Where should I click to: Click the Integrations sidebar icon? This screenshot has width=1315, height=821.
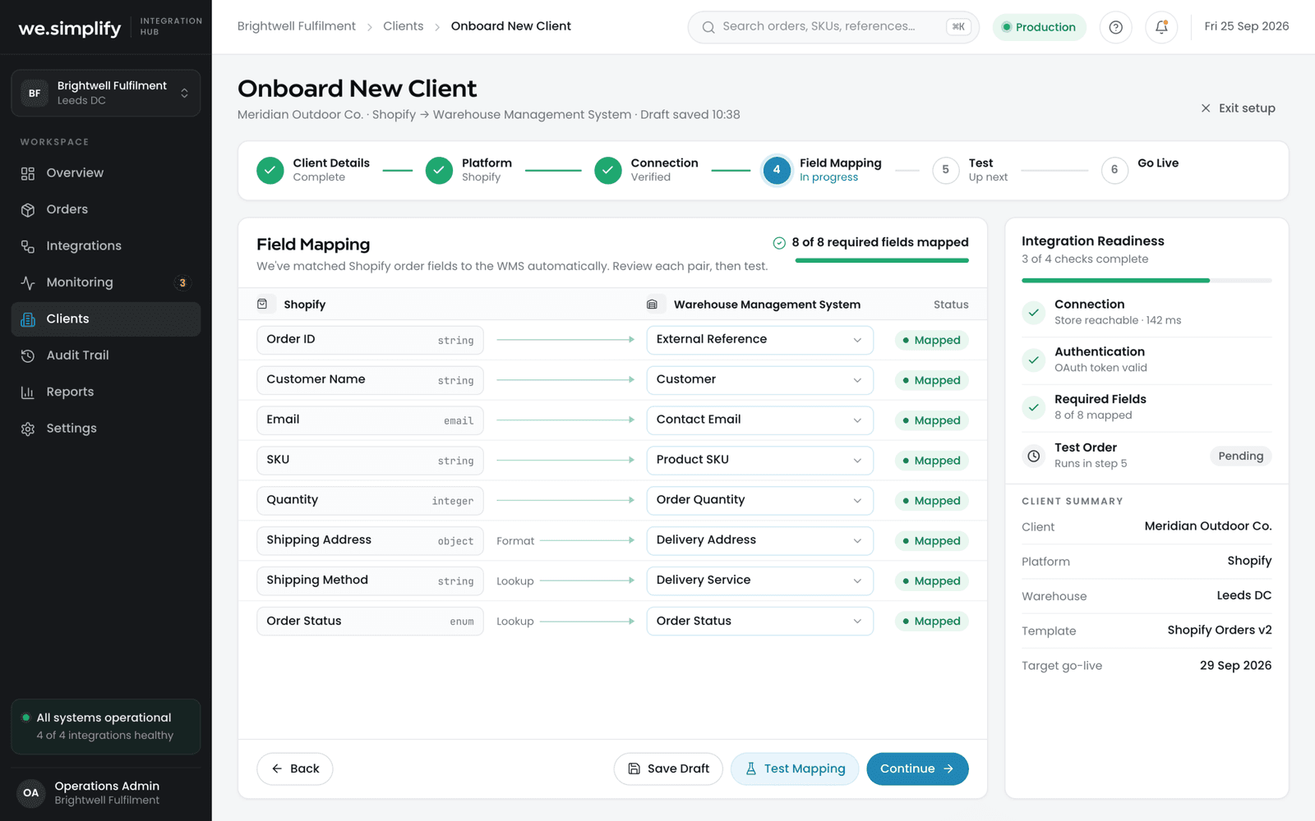click(28, 246)
